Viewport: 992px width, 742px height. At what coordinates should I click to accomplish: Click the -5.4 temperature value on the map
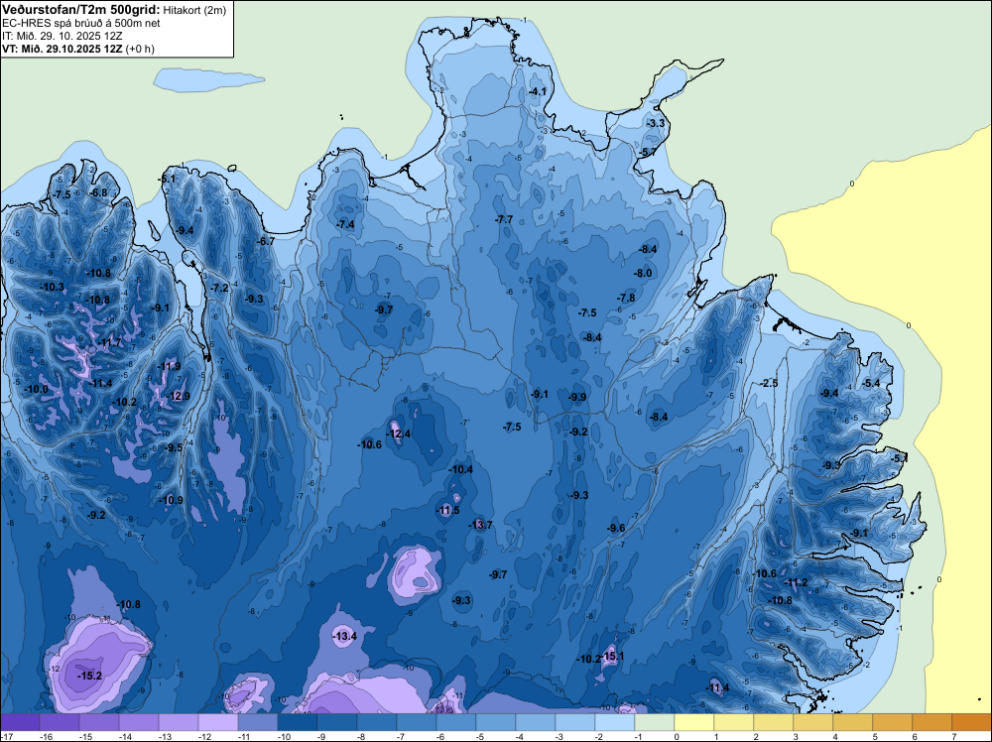pyautogui.click(x=871, y=383)
